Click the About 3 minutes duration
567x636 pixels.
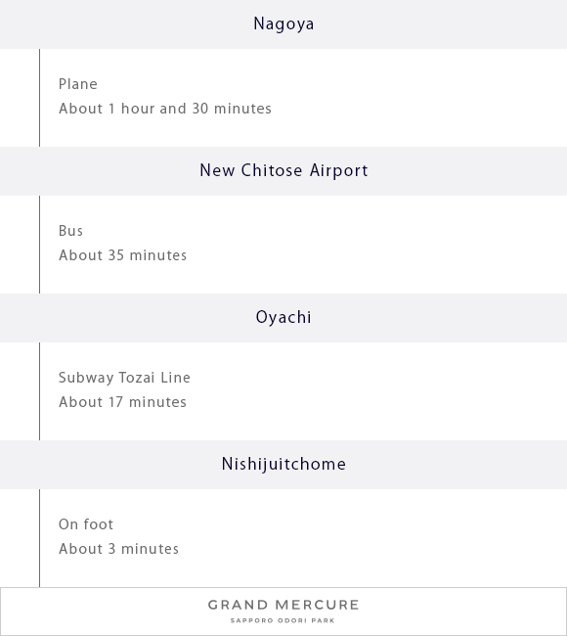118,549
